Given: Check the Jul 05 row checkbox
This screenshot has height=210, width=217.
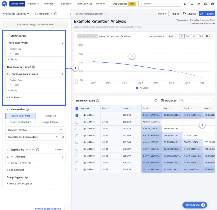Looking at the screenshot, I should 77,142.
